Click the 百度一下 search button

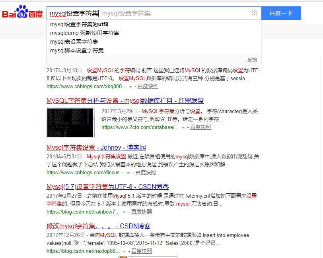point(281,13)
